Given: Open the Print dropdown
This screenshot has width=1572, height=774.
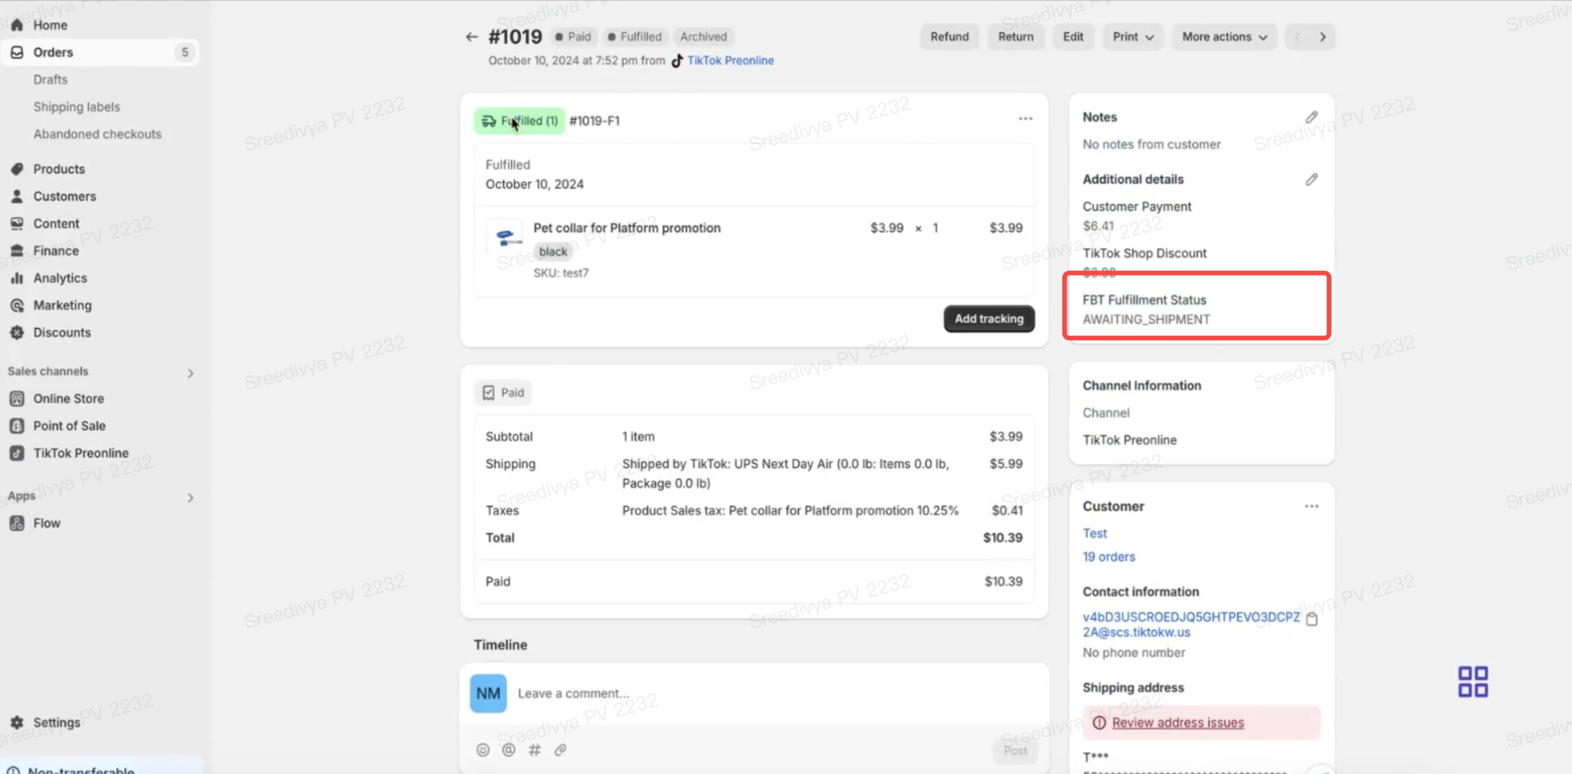Looking at the screenshot, I should click(x=1132, y=37).
